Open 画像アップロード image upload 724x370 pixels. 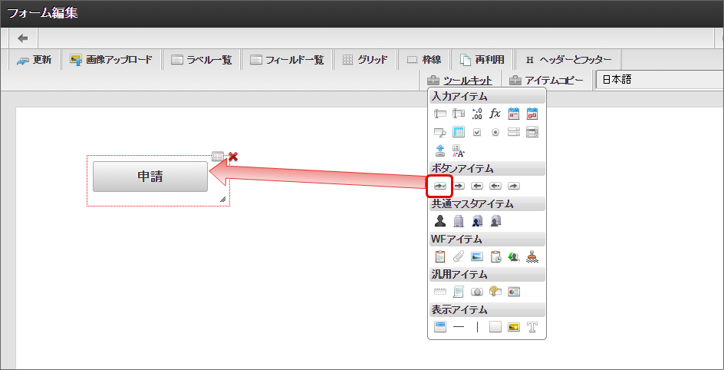[x=111, y=60]
